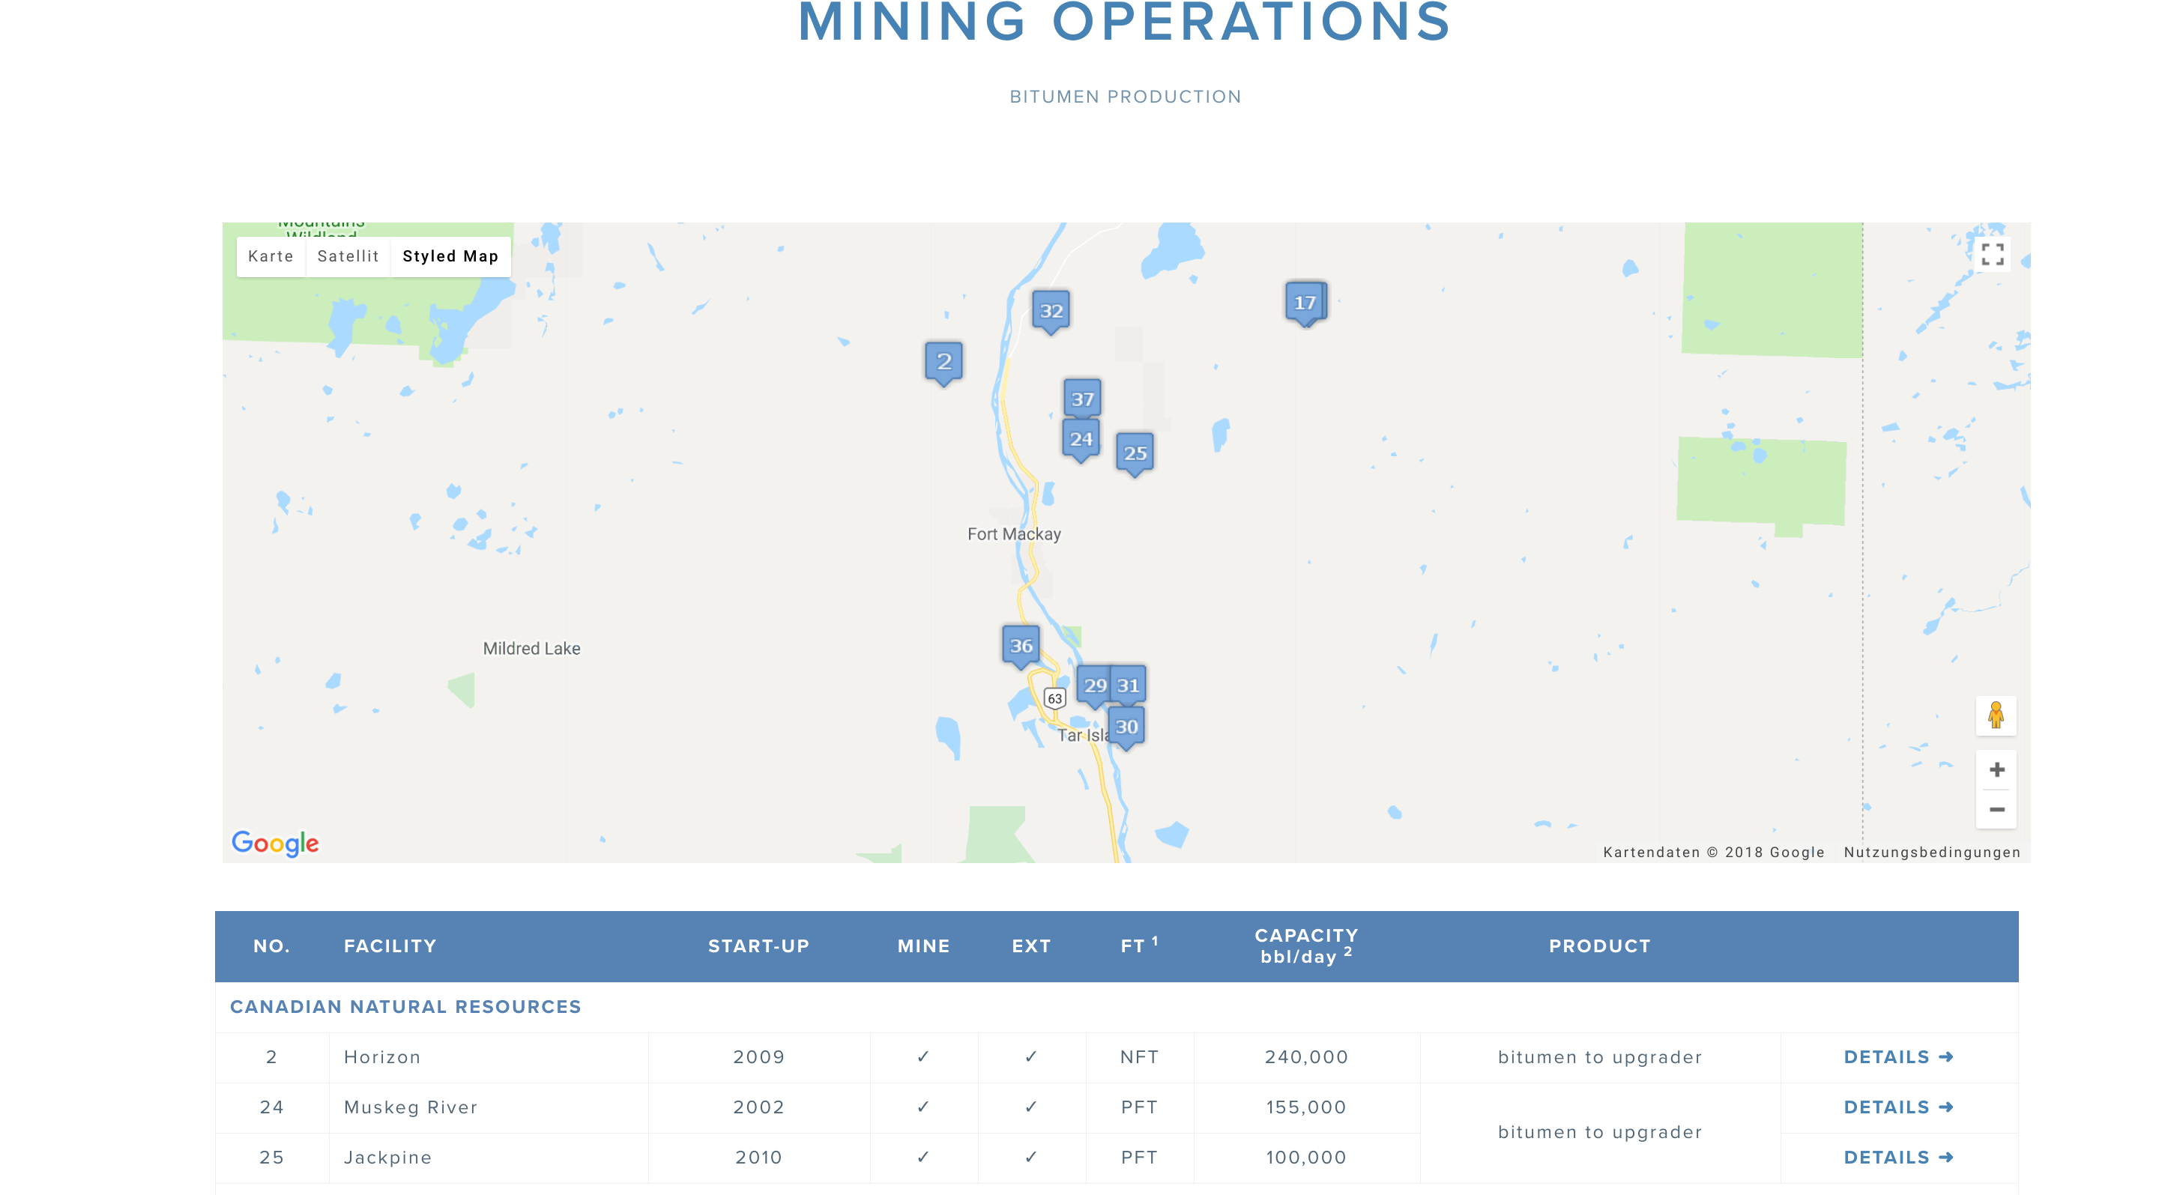Viewport: 2159px width, 1195px height.
Task: Click the Horizon marker numbered 2
Action: coord(943,360)
